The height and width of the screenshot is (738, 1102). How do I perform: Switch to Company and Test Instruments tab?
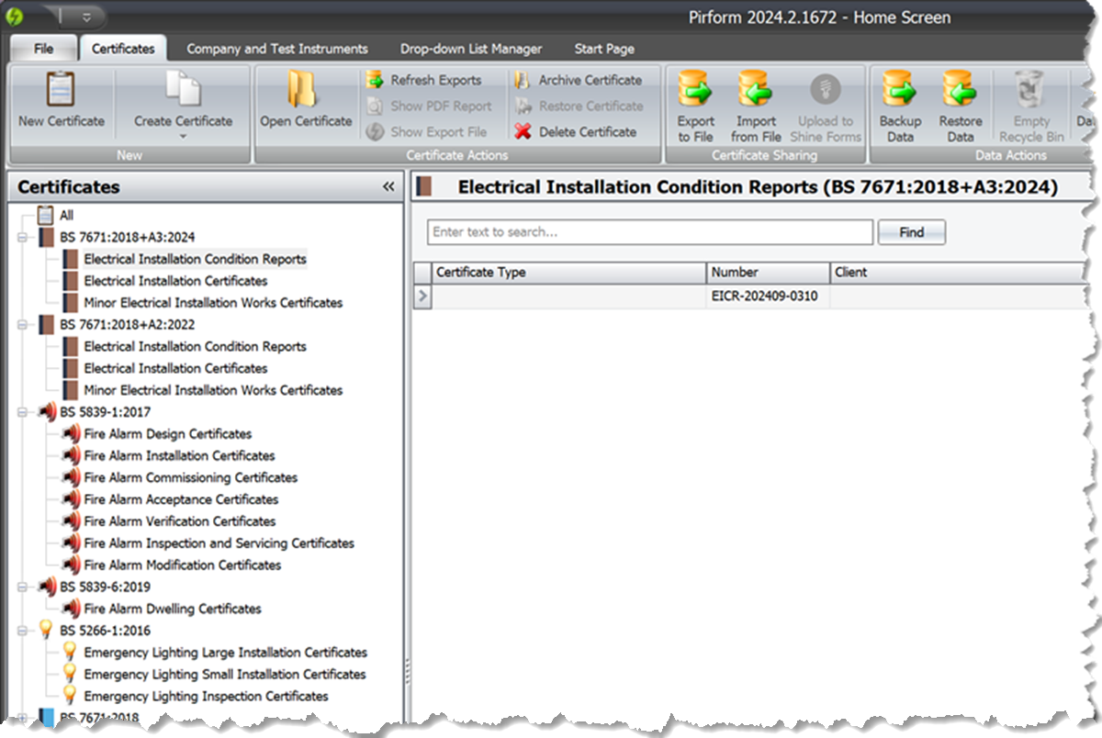pos(276,49)
